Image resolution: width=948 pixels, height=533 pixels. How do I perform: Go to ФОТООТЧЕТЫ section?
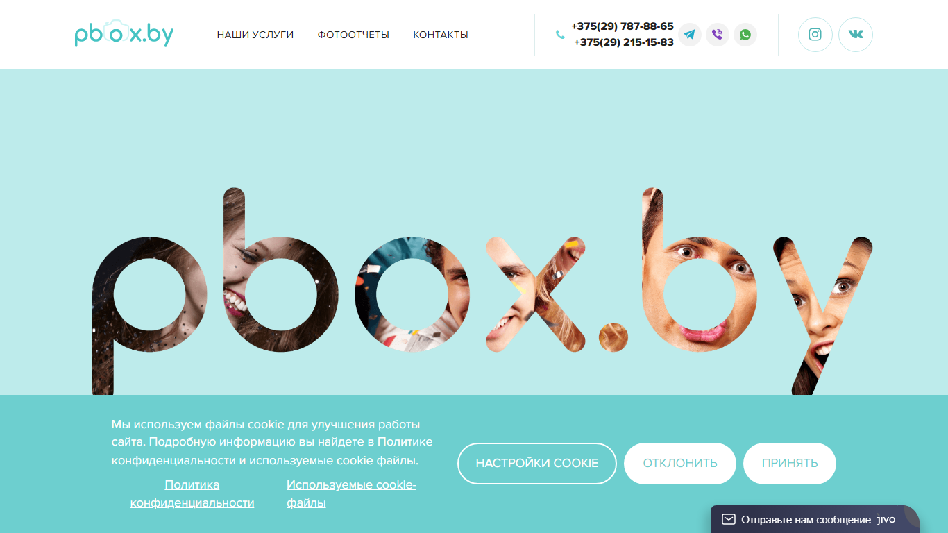353,35
